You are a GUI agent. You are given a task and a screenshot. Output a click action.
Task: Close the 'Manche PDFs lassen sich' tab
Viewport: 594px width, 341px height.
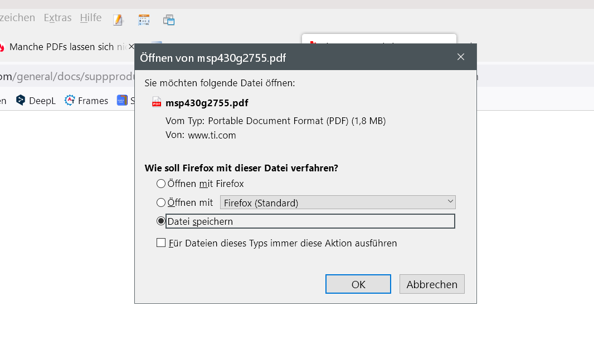pyautogui.click(x=132, y=47)
